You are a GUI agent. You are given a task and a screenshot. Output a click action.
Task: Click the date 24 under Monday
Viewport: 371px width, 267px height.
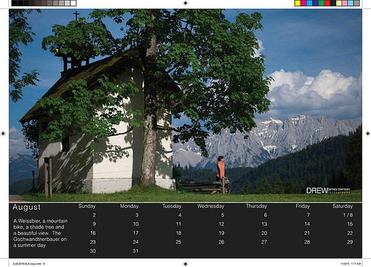pos(136,242)
